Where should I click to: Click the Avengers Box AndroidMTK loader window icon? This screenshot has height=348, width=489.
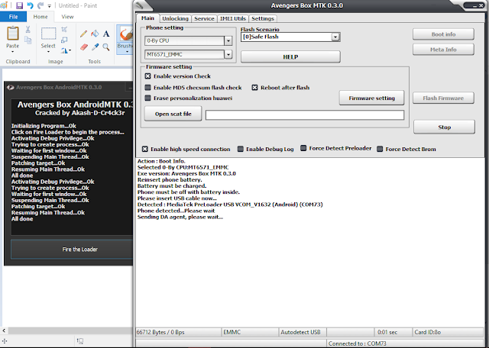[x=10, y=88]
